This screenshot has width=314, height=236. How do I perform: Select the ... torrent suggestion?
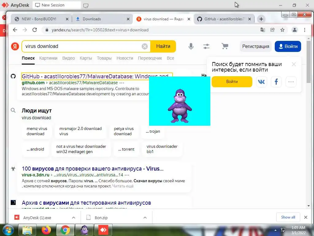tap(126, 149)
